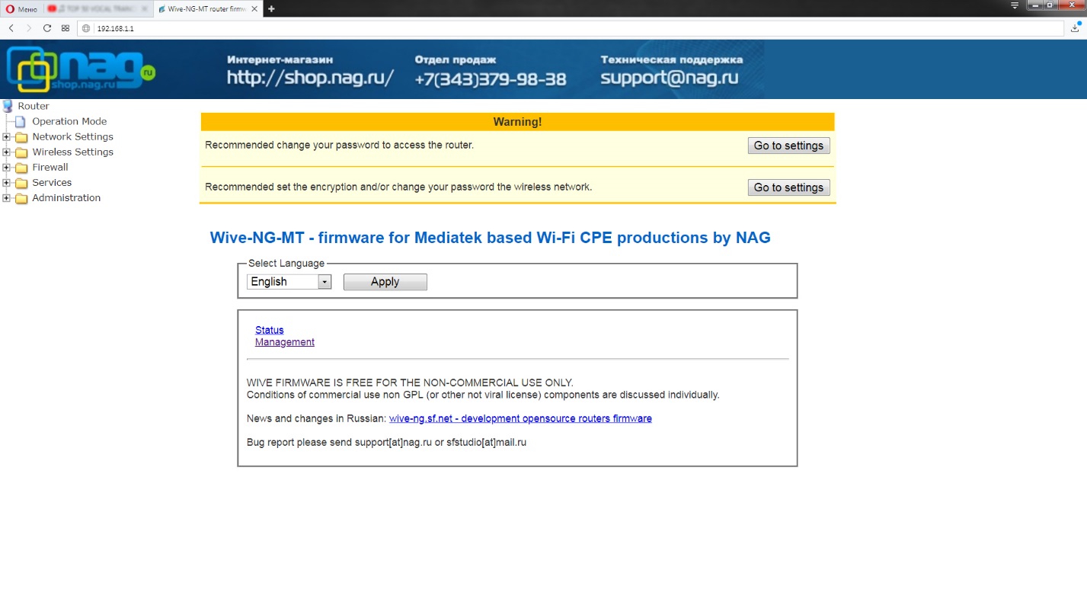Click the Services folder icon
The image size is (1087, 589).
(x=21, y=183)
